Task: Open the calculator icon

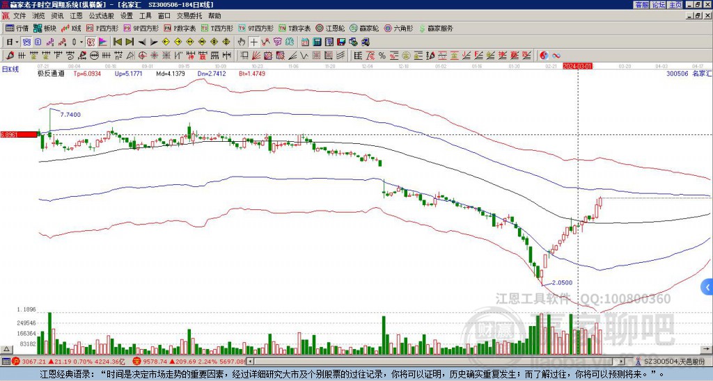Action: (x=317, y=42)
